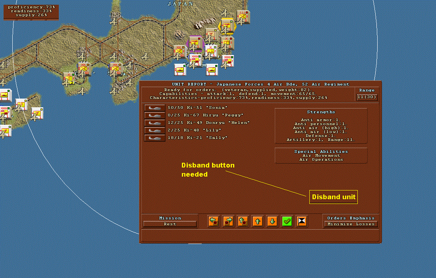Select naval counter marked 1 2
Screen dimensions: 436x278
click(180, 70)
